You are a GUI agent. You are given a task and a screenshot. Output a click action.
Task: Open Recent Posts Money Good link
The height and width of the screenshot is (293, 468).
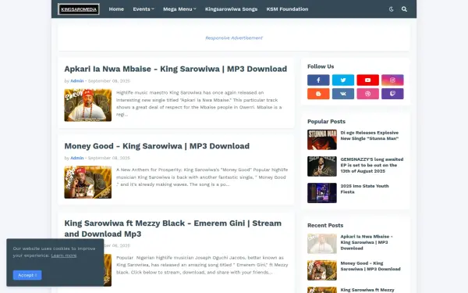[370, 266]
